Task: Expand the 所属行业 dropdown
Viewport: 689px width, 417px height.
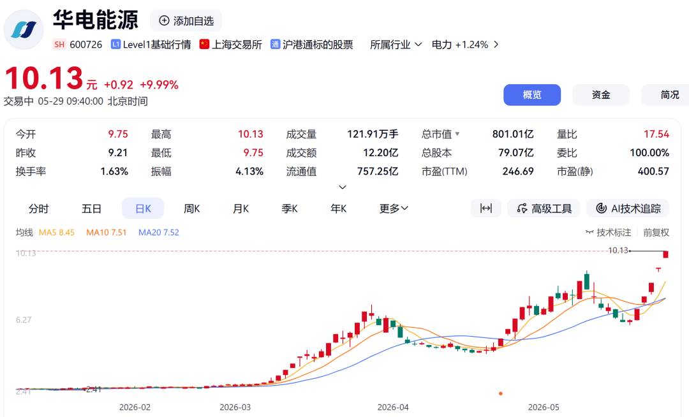Action: point(396,45)
